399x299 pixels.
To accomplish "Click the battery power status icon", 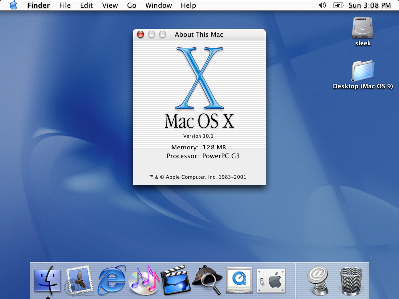I will [x=338, y=5].
